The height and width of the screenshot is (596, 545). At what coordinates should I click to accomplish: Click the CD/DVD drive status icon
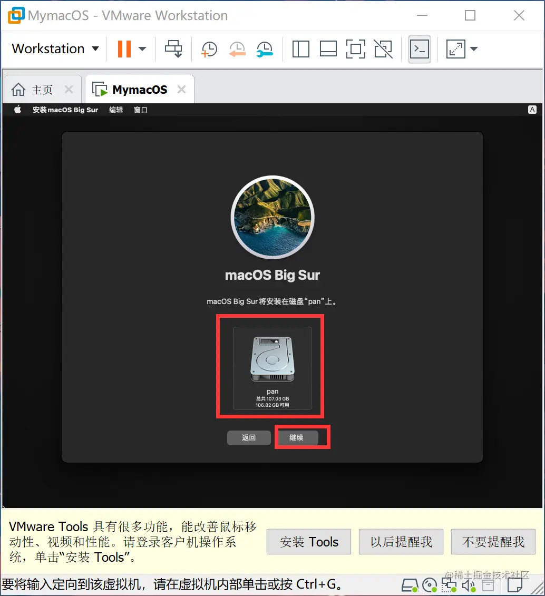(430, 585)
